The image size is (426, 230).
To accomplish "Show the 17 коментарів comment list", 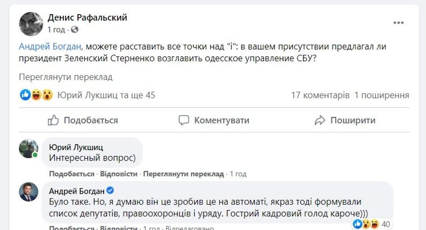I will click(320, 95).
